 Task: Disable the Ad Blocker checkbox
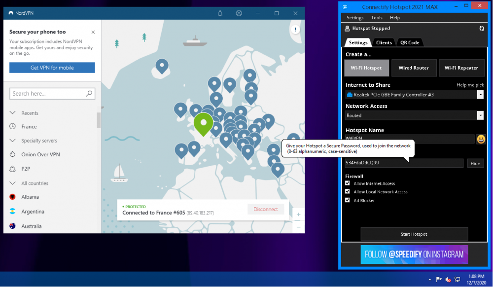(x=348, y=201)
